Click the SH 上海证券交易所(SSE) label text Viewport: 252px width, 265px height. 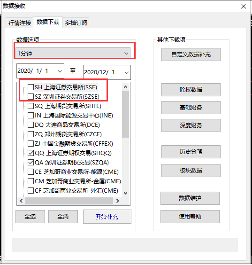(66, 87)
